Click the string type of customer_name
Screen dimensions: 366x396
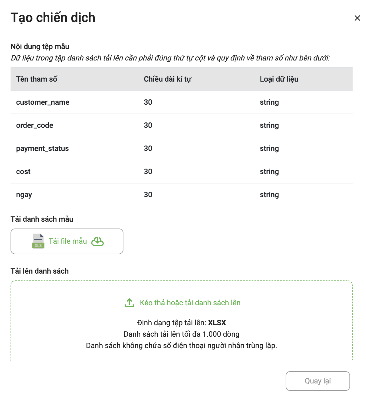coord(269,102)
